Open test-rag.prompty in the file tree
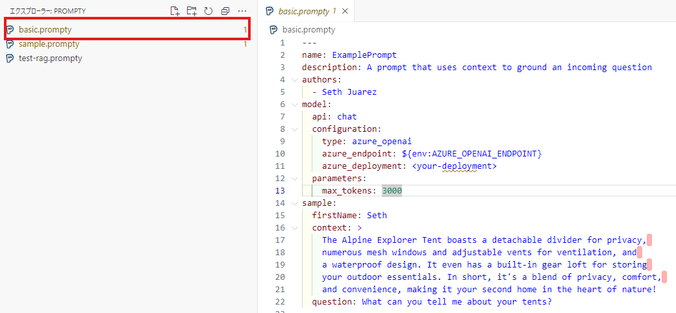 pyautogui.click(x=127, y=58)
